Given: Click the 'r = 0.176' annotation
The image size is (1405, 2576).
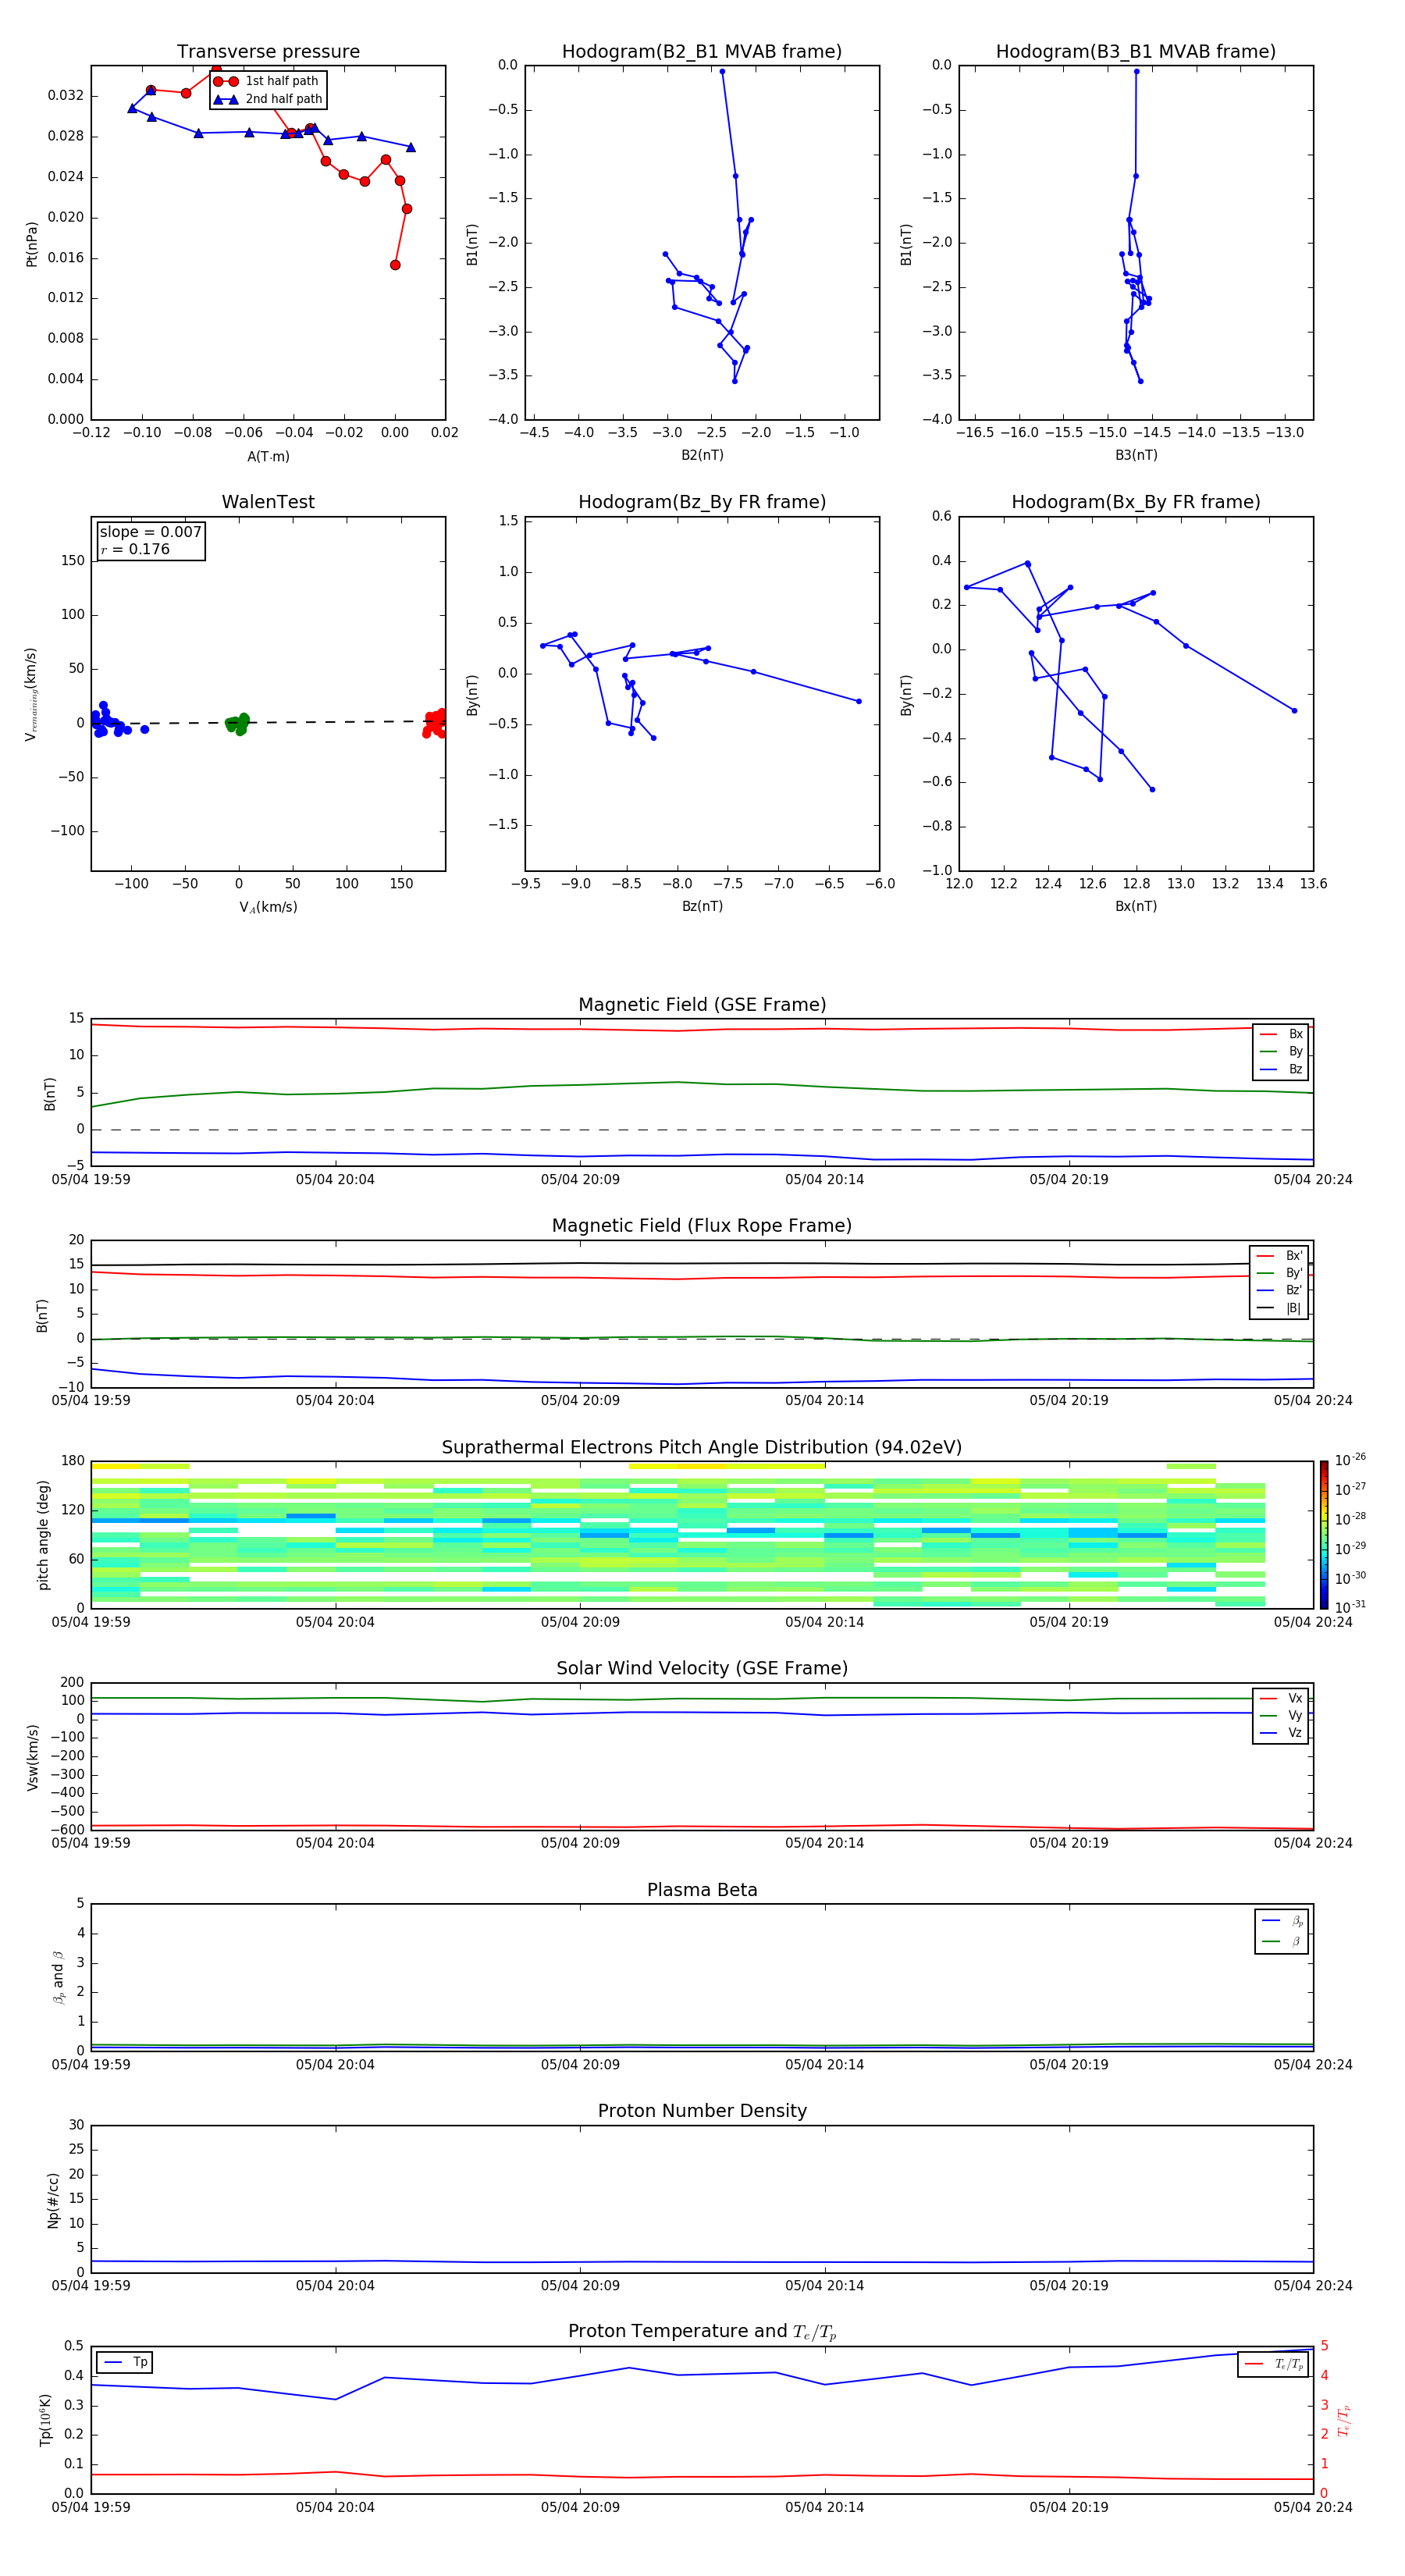Looking at the screenshot, I should (x=135, y=549).
